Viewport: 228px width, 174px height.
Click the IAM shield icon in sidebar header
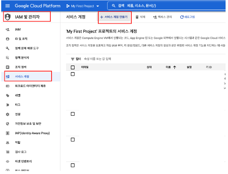click(x=8, y=17)
